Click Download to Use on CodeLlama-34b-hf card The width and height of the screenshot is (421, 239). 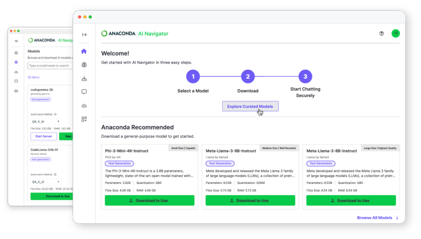[51, 197]
